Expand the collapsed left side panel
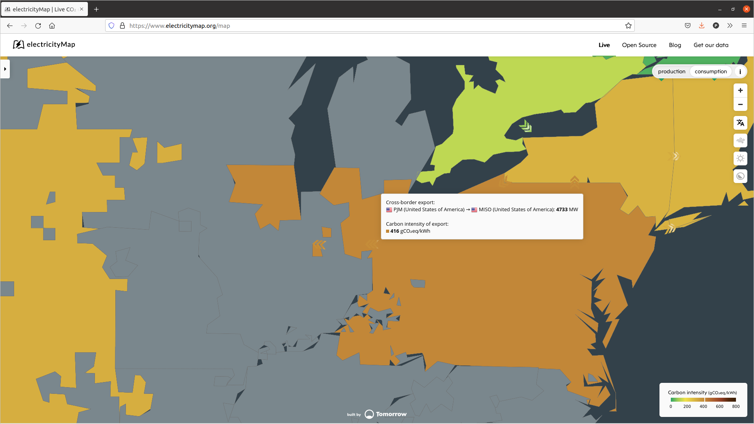The image size is (754, 424). [5, 69]
